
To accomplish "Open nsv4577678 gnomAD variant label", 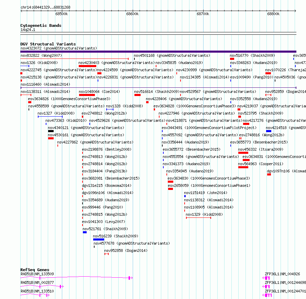I will point(132,243).
